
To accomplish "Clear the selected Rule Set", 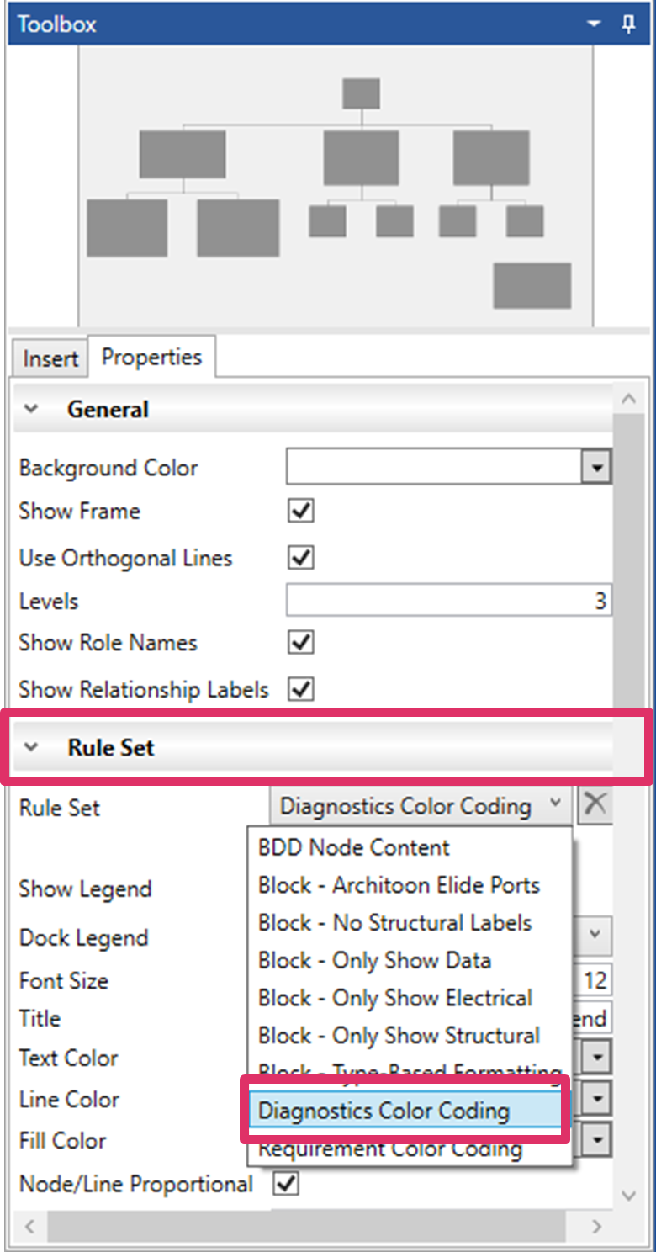I will click(x=595, y=804).
